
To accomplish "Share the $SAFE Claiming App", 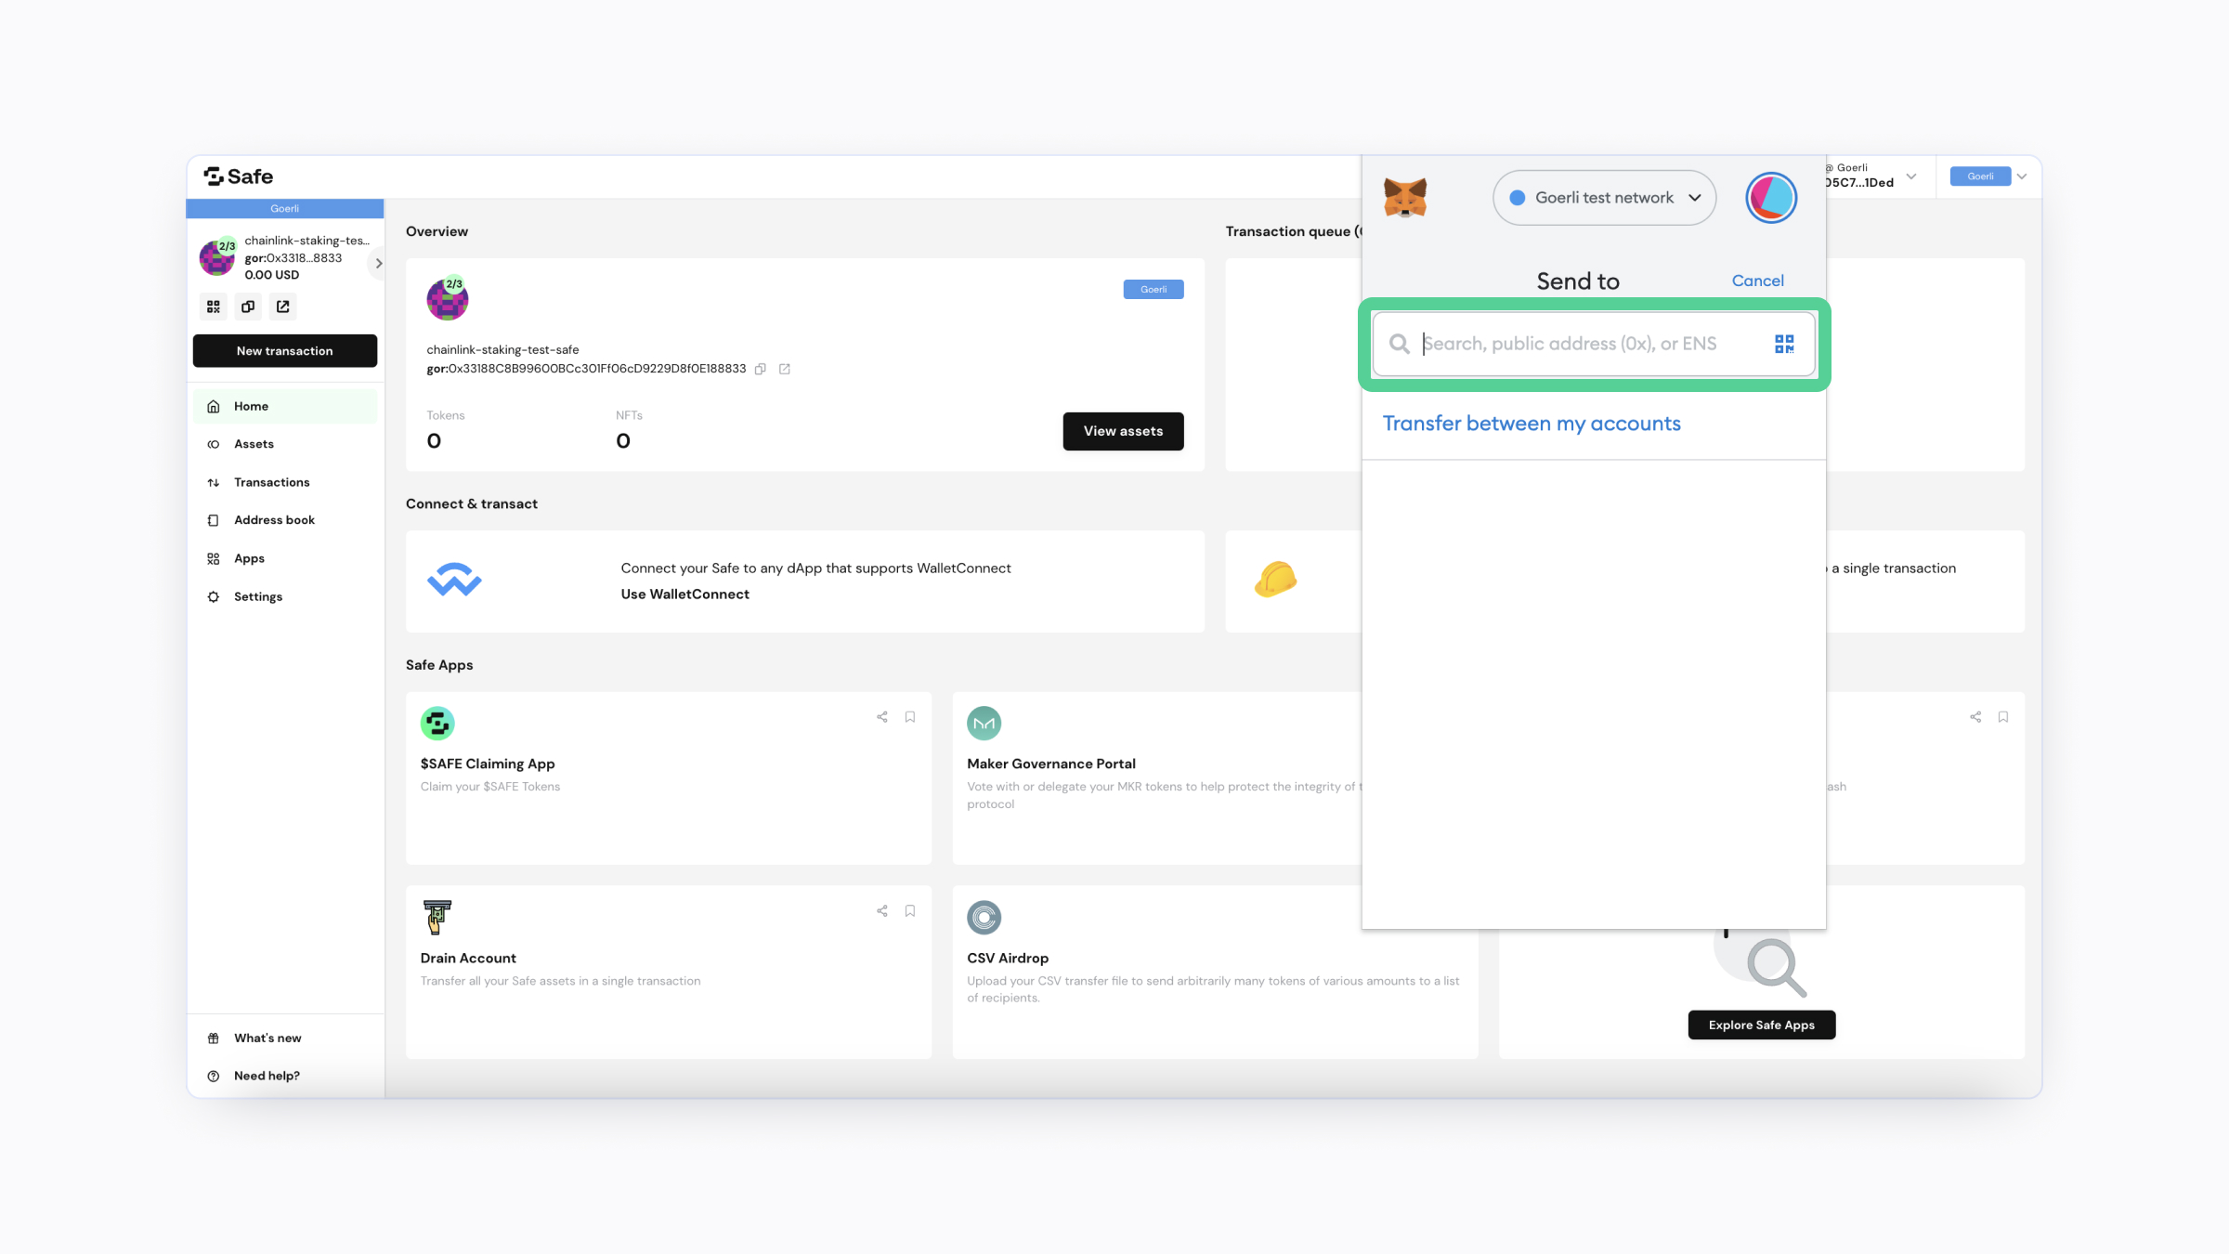I will pos(882,717).
